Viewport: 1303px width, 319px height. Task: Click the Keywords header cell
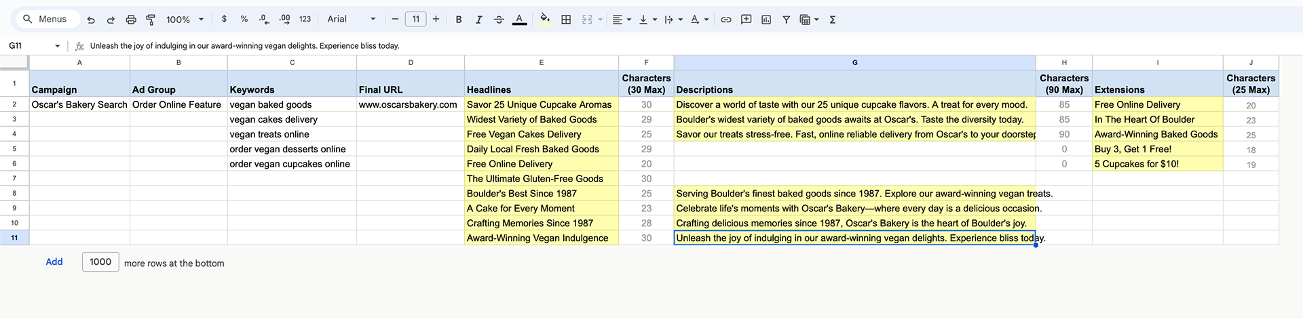292,83
